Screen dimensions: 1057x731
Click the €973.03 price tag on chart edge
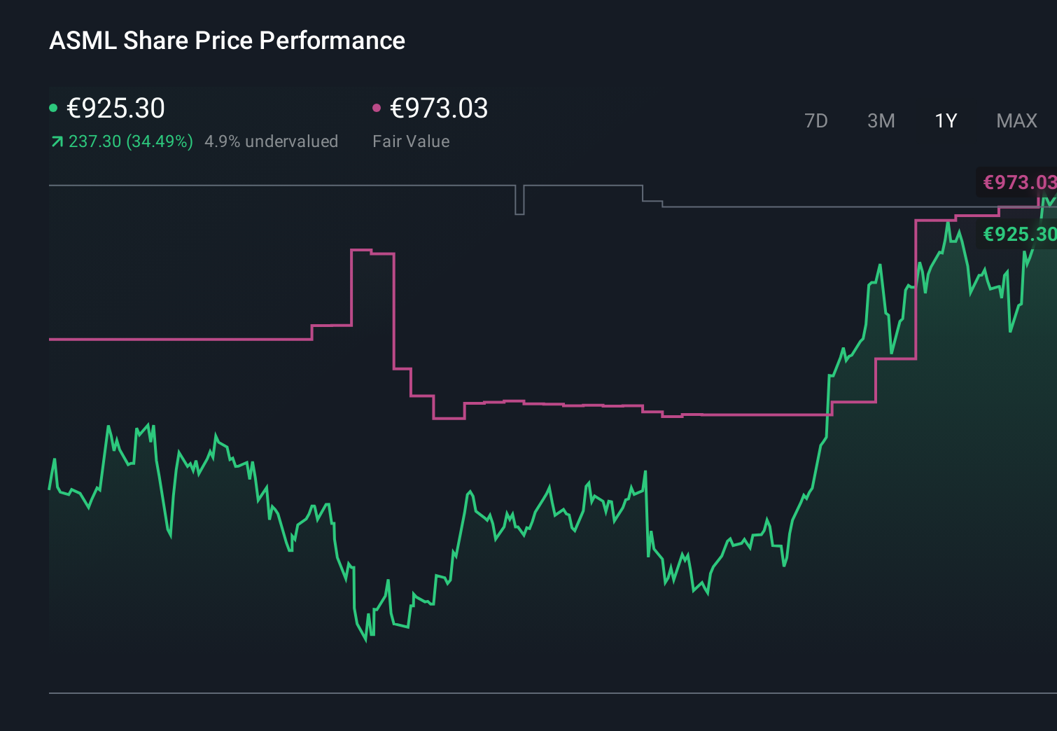click(x=1018, y=183)
